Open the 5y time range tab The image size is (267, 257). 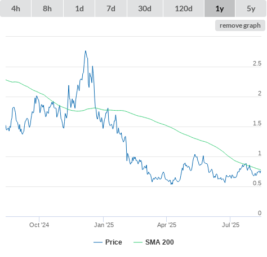click(251, 8)
